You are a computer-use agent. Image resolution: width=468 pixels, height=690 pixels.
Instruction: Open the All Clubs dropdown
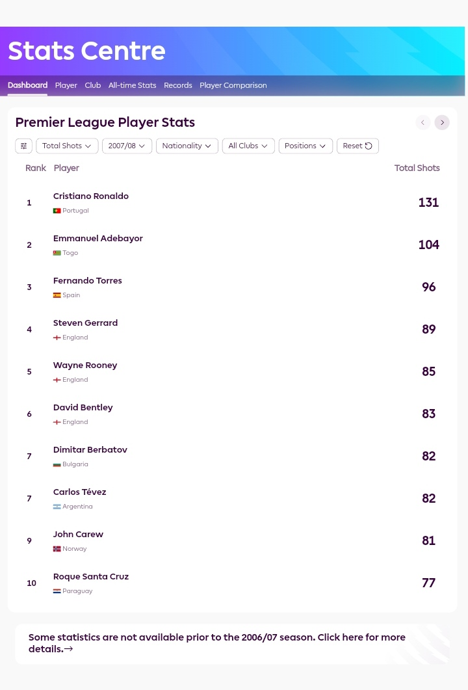(248, 146)
